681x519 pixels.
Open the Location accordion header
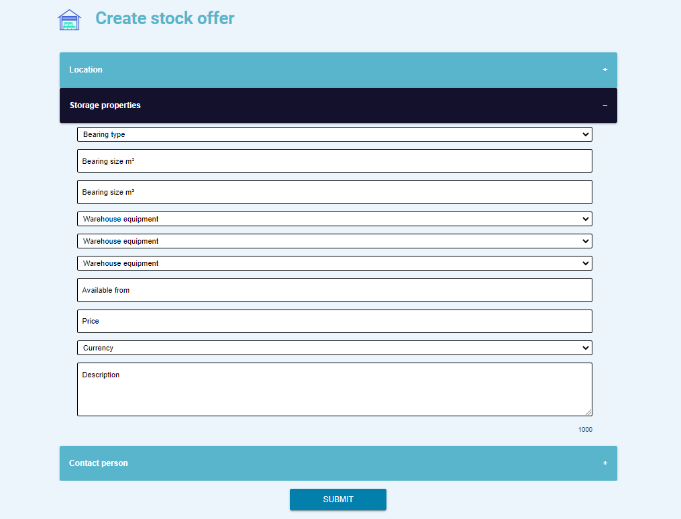338,70
